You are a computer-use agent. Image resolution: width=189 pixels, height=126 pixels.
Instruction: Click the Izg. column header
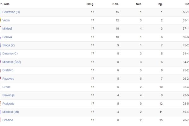coord(160,4)
